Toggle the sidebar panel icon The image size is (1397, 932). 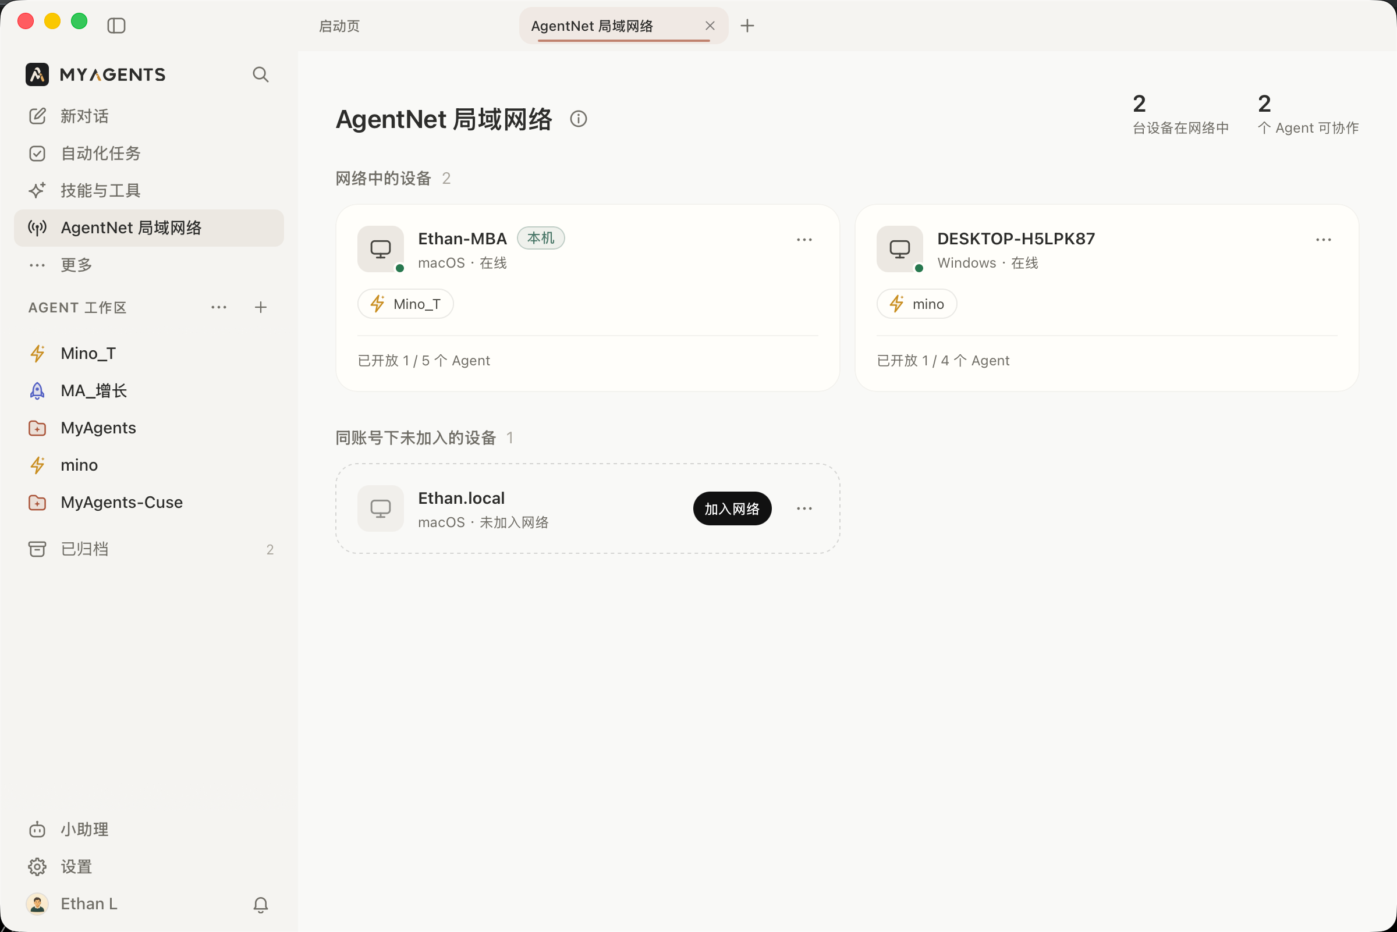(x=116, y=26)
